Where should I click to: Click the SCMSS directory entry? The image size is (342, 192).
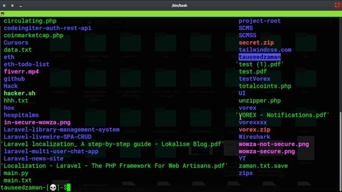click(247, 35)
